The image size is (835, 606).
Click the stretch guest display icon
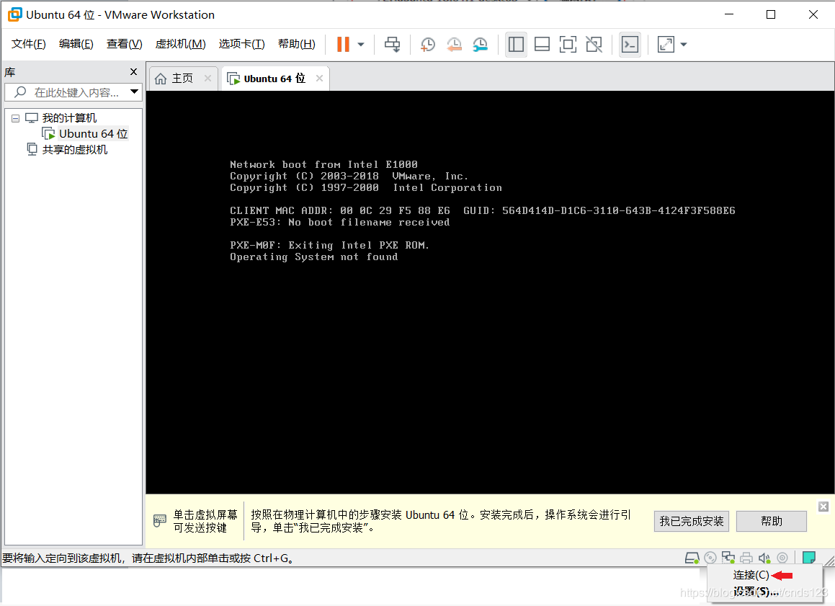[x=666, y=44]
